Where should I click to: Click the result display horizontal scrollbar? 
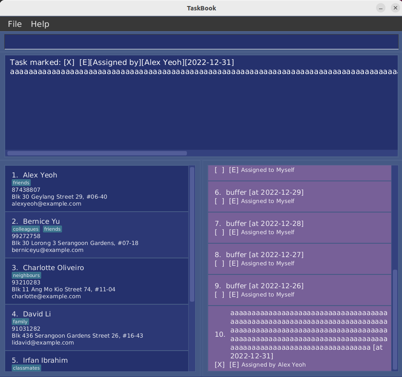click(x=97, y=153)
